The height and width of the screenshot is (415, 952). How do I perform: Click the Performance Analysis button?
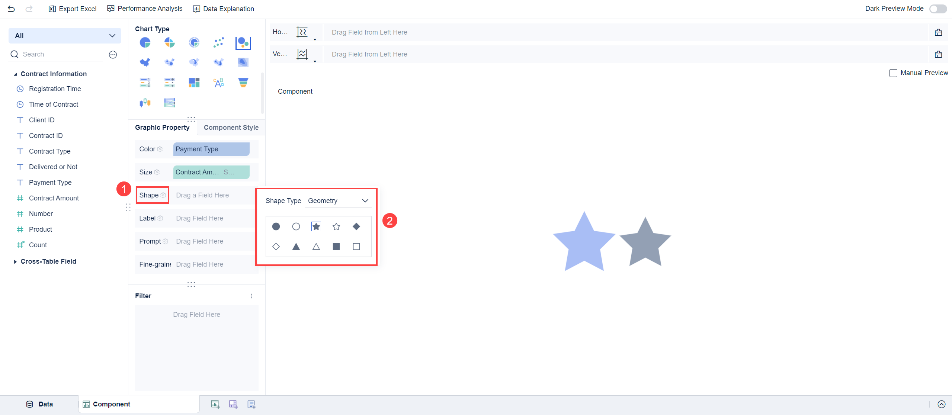pyautogui.click(x=145, y=9)
